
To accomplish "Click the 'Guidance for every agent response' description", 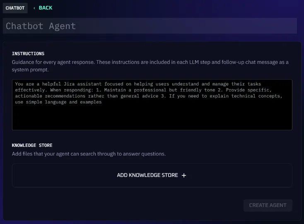I will coord(150,66).
